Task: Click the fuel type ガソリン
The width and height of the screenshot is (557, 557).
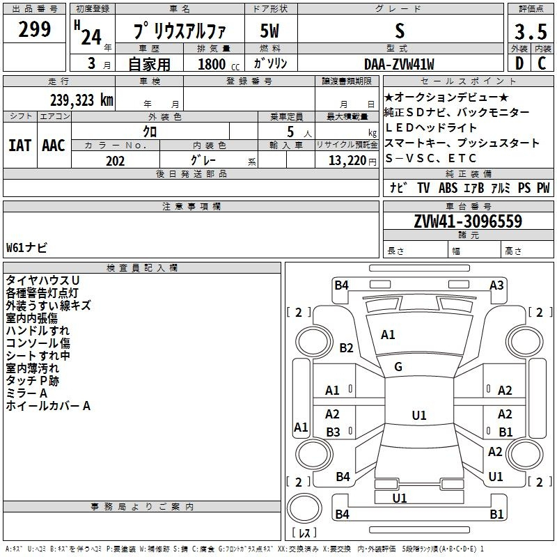Action: click(x=270, y=63)
